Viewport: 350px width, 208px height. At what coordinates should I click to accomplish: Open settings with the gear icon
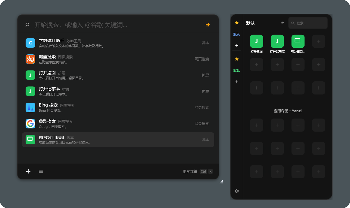pyautogui.click(x=237, y=191)
